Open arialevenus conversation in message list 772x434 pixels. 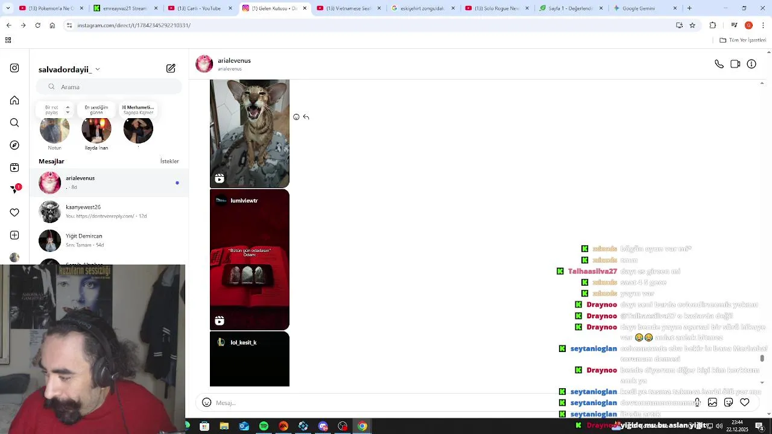pyautogui.click(x=109, y=183)
